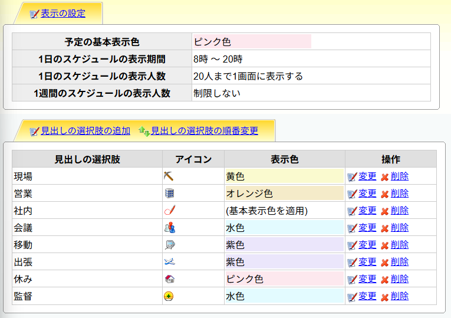Click the ピンク色 swatch for 予定の基本表示色

click(252, 42)
